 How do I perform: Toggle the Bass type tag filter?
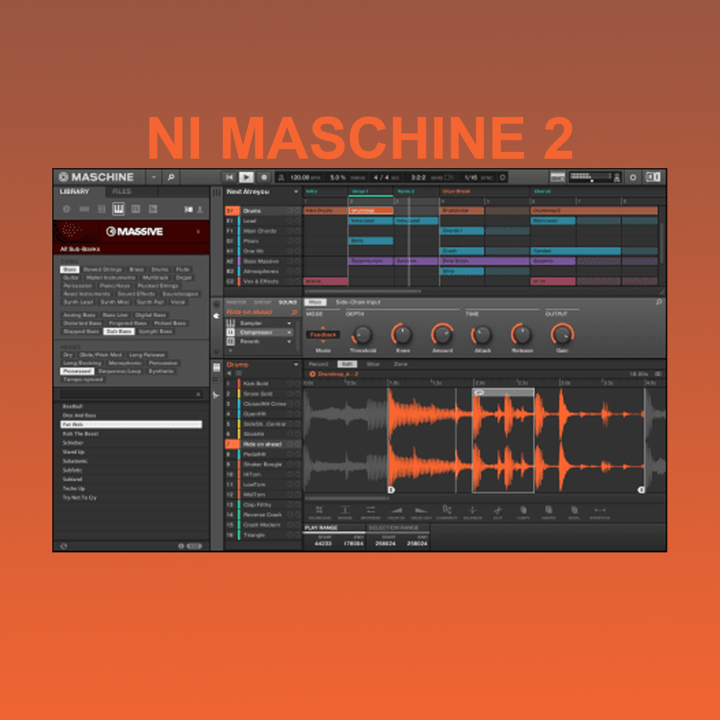pos(70,269)
